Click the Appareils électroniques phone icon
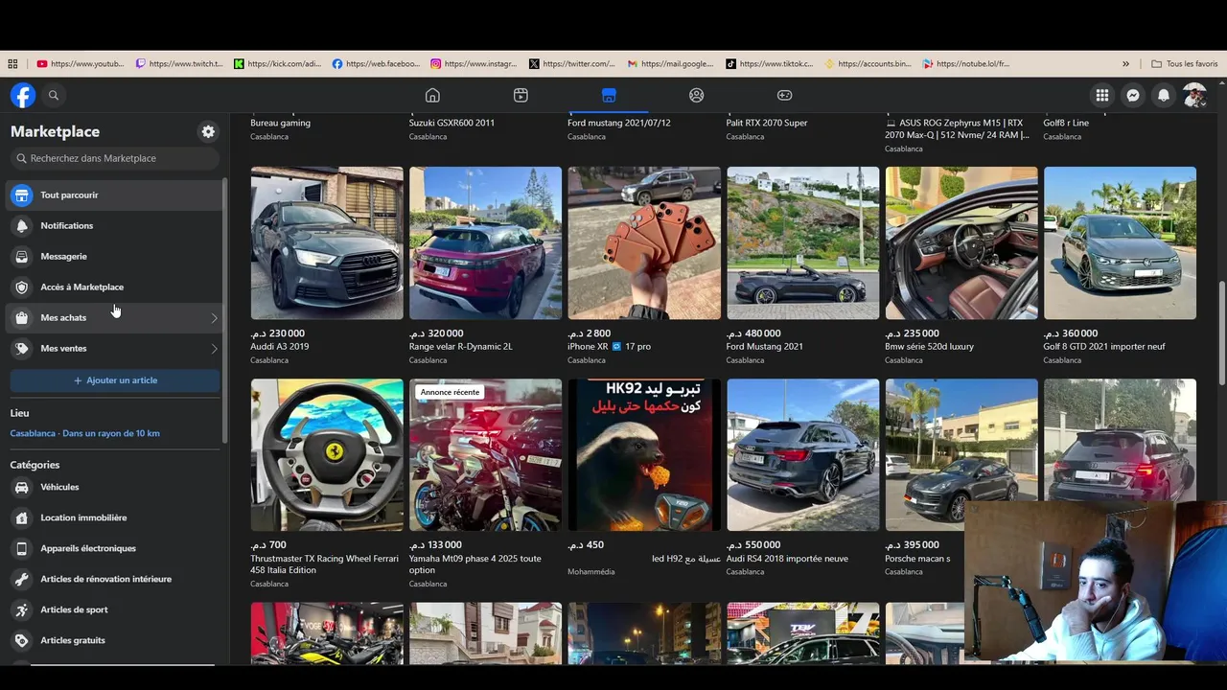Viewport: 1227px width, 690px height. (x=21, y=548)
